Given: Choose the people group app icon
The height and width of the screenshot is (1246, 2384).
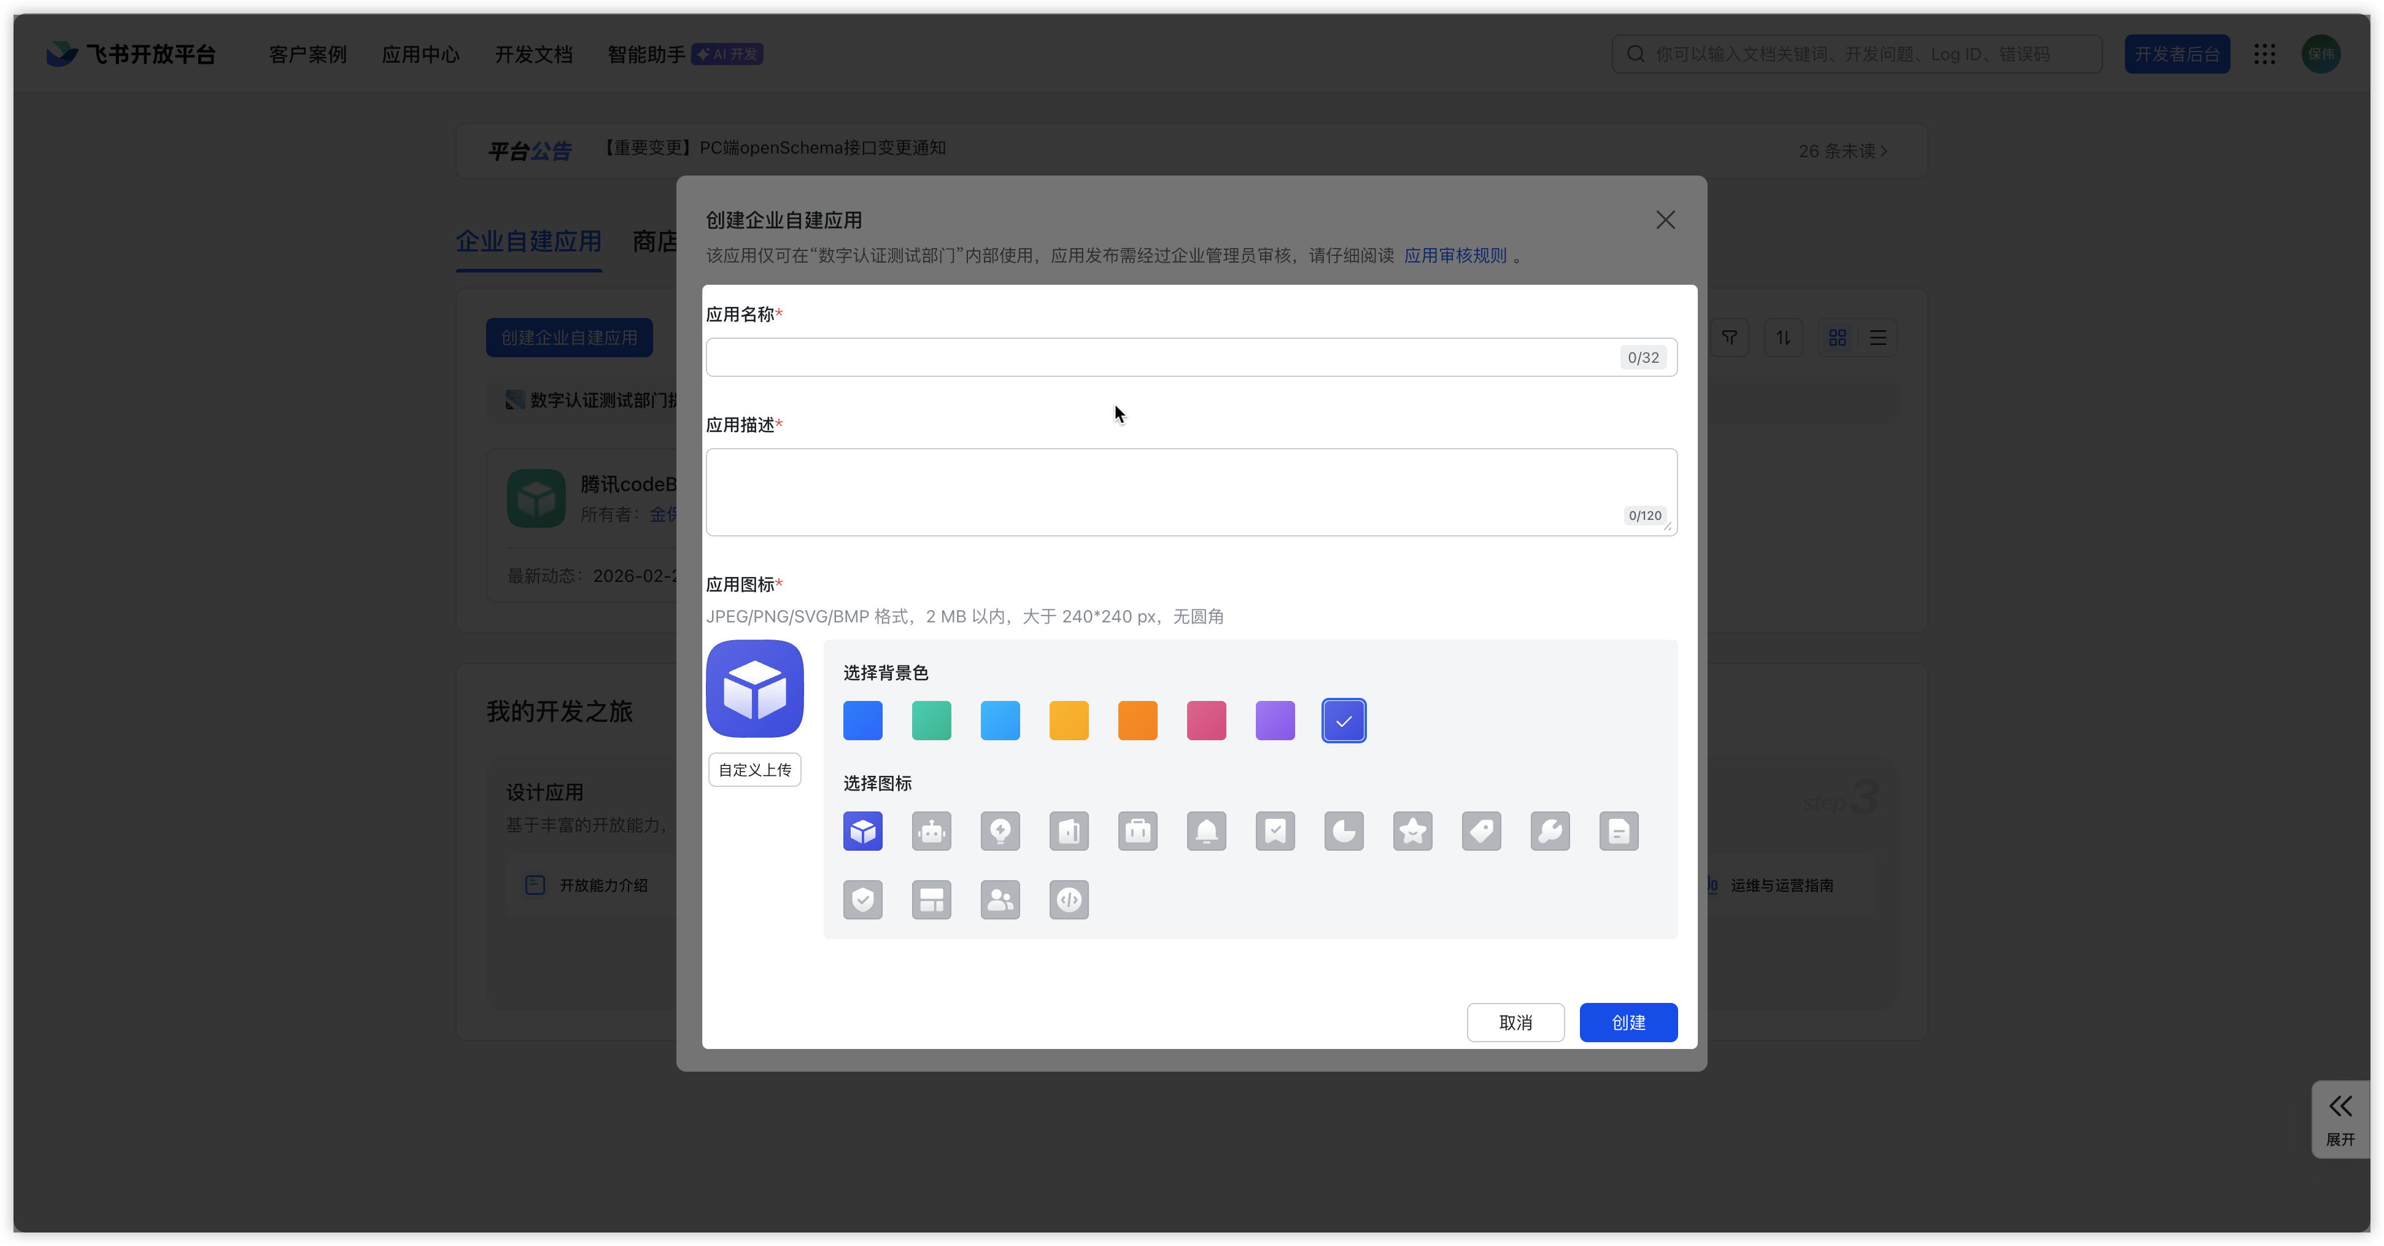Looking at the screenshot, I should [999, 900].
